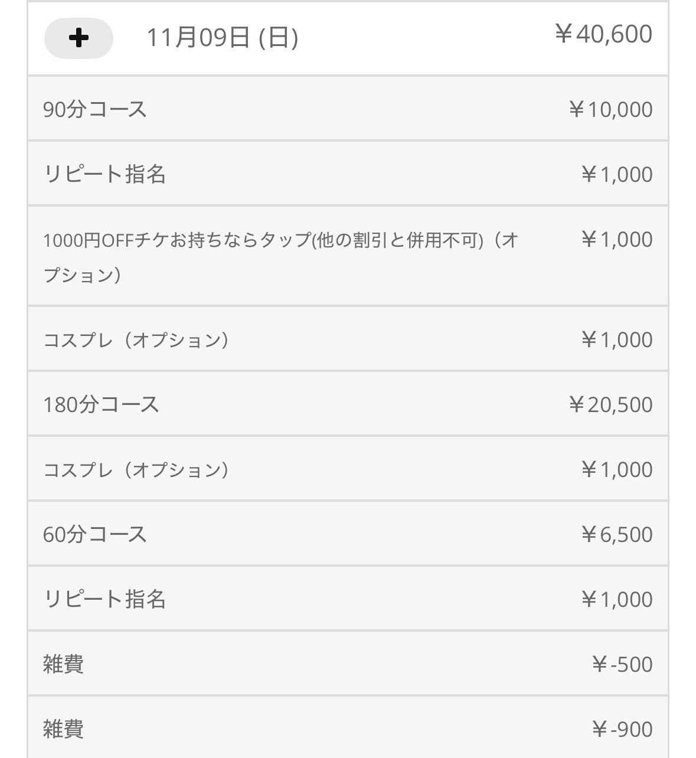
Task: Click the ¥-900 amount
Action: point(622,729)
